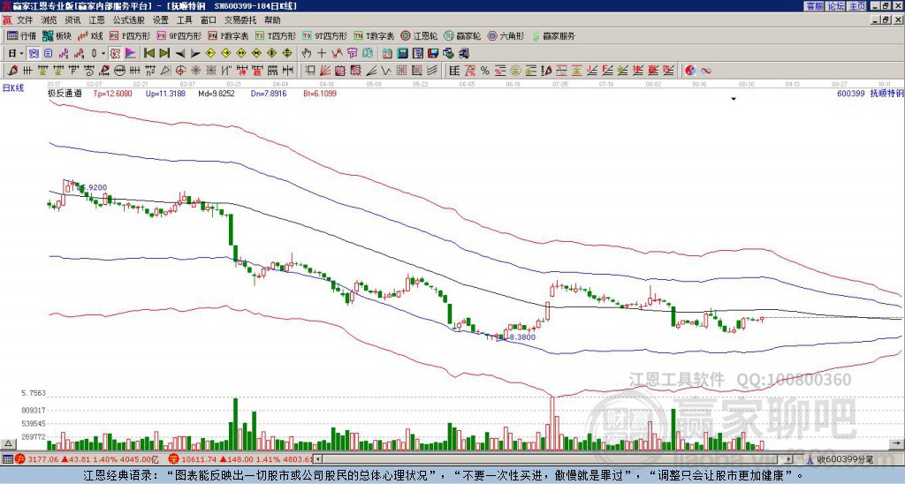Click horizontal scrollbar right arrow
Image resolution: width=905 pixels, height=484 pixels.
click(789, 460)
